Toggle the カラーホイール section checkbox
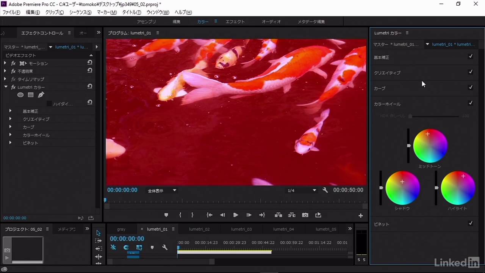This screenshot has width=485, height=273. coord(471,103)
